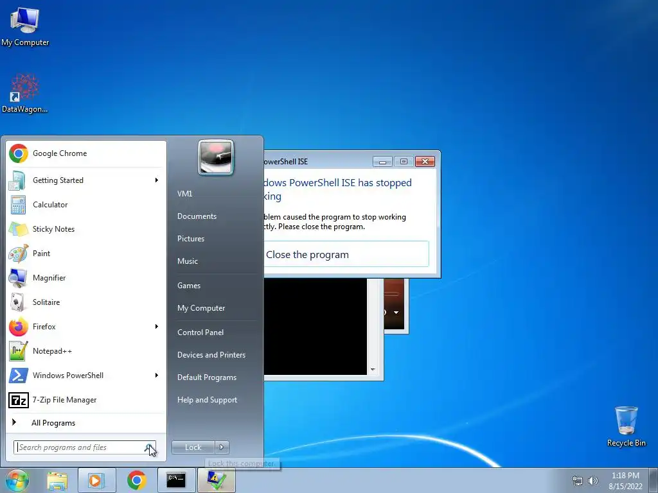The image size is (658, 493).
Task: Click dropdown arrow in background dark window
Action: coord(396,313)
